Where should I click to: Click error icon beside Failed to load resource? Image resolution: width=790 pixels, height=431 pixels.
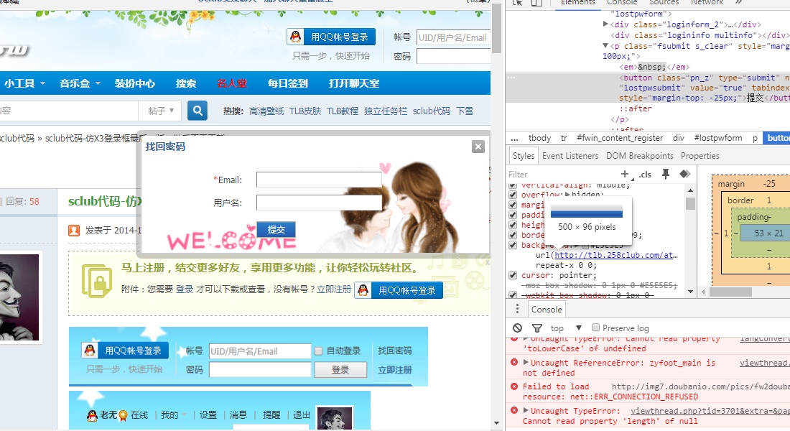[514, 386]
